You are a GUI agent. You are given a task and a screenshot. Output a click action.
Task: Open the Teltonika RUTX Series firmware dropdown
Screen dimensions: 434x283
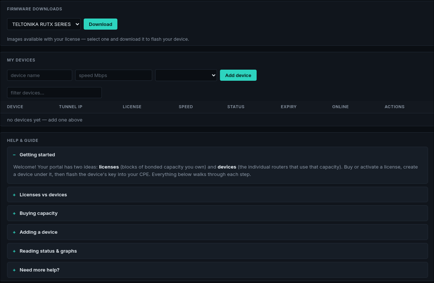point(44,24)
